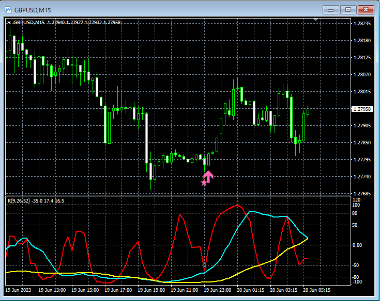Click the indicator scale value -50
The height and width of the screenshot is (301, 380).
pos(356,265)
